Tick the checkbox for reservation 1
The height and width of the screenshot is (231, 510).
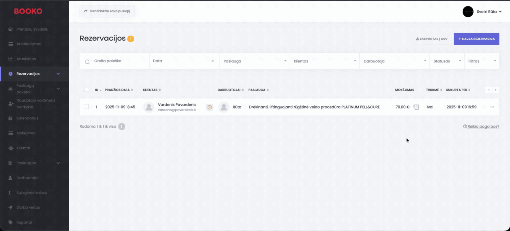click(86, 107)
